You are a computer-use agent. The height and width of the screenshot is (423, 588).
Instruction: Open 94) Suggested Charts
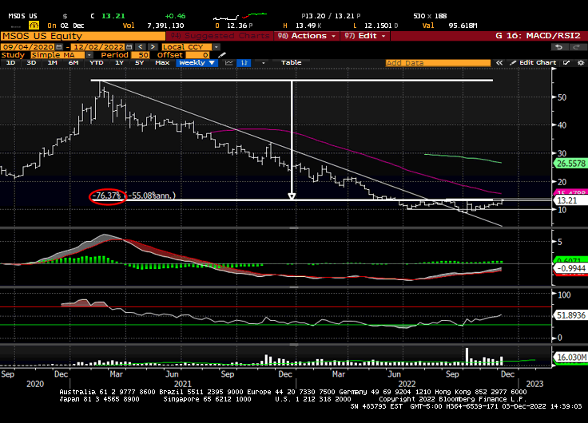pos(220,36)
